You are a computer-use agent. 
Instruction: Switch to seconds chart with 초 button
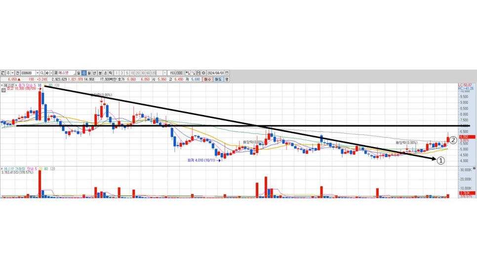click(x=105, y=73)
